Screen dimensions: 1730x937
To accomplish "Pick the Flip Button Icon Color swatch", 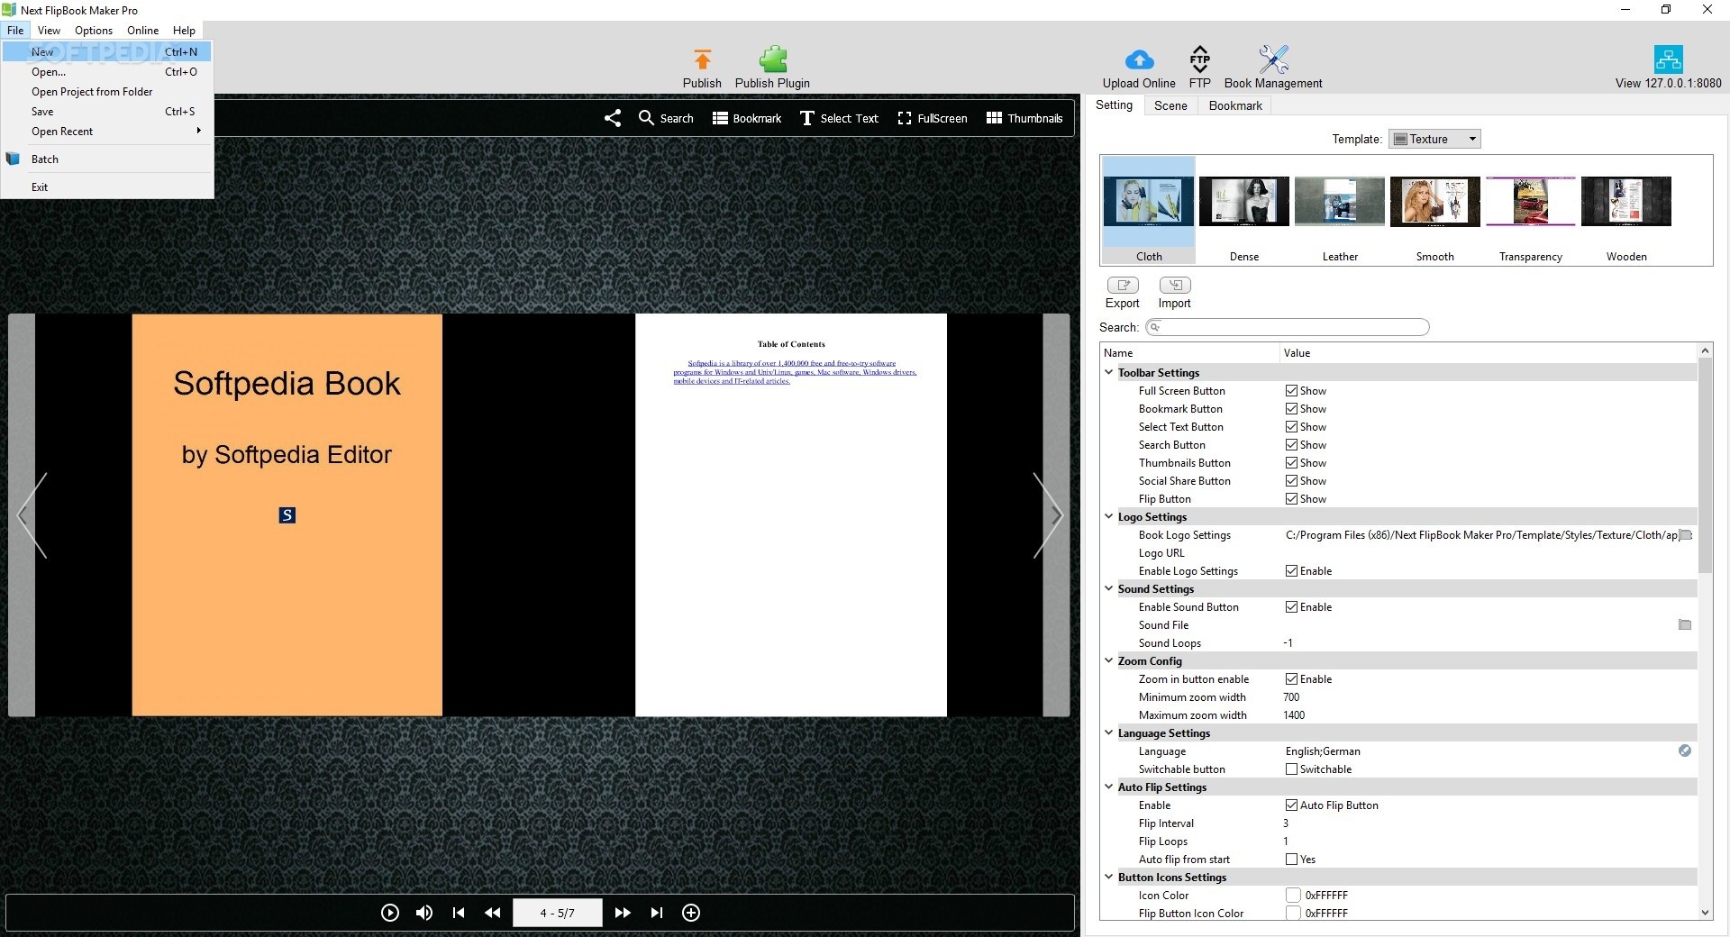I will point(1293,914).
